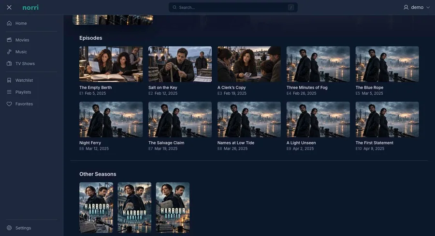Click the 'E4 Feb 26, 2025' date text
The height and width of the screenshot is (236, 435).
tap(302, 93)
